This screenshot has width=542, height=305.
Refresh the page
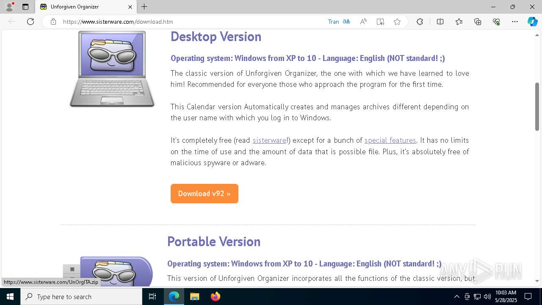30,22
